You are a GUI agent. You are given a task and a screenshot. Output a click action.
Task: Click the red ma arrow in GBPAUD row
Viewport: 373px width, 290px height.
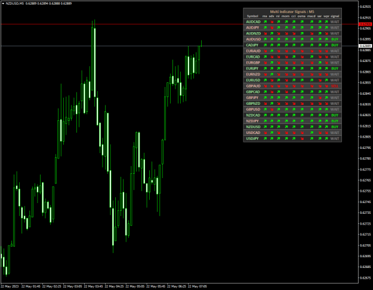265,86
